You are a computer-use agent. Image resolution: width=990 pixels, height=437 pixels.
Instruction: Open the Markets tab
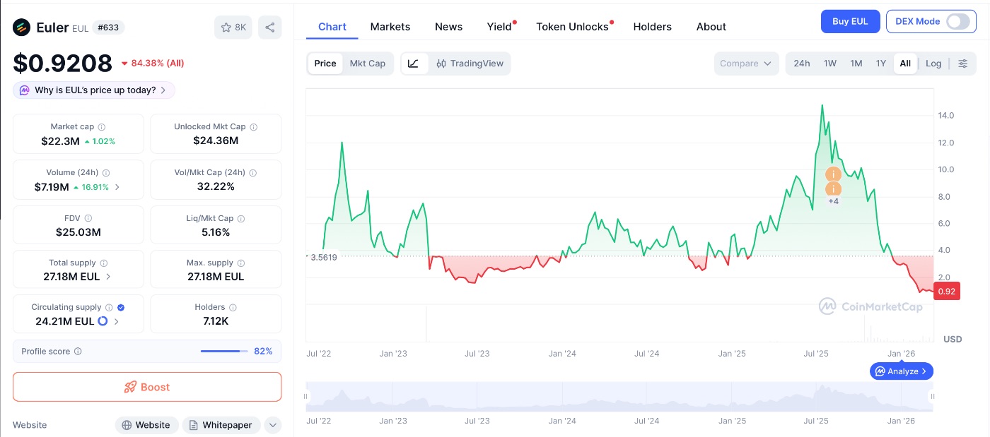tap(390, 27)
